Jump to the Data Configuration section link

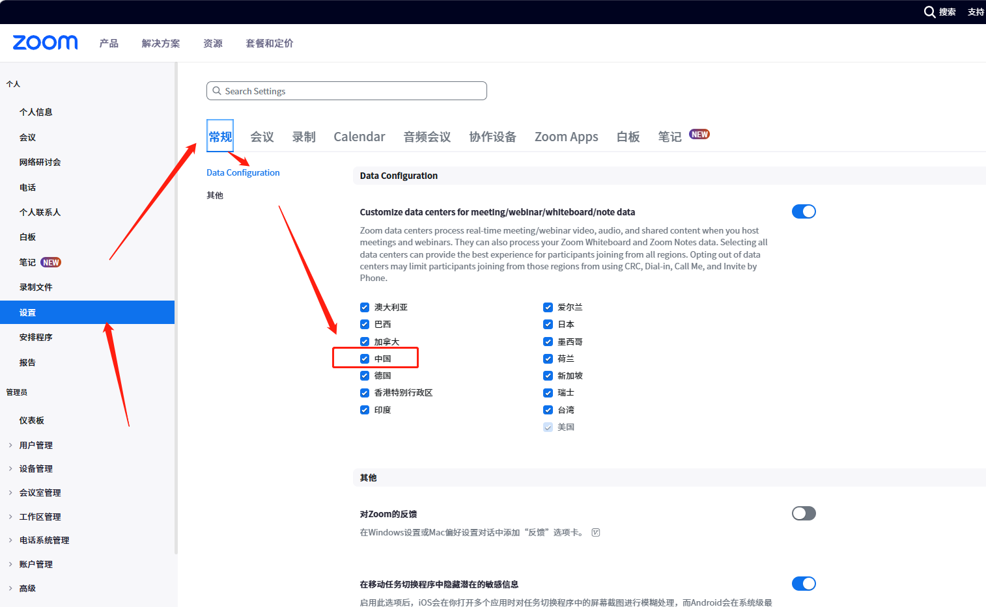[243, 172]
